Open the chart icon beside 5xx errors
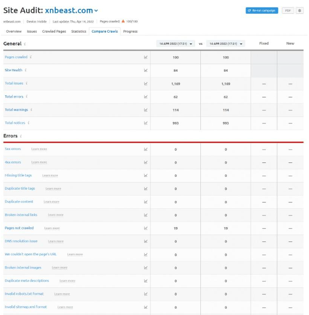 point(146,149)
